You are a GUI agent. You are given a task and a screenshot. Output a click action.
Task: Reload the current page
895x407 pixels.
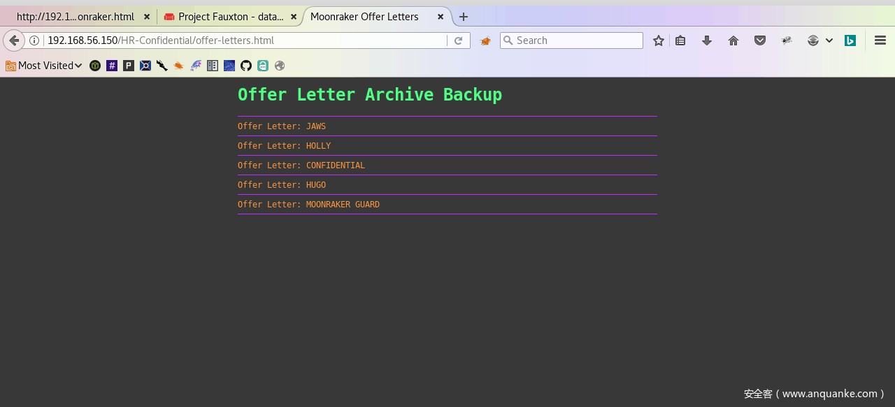coord(458,40)
